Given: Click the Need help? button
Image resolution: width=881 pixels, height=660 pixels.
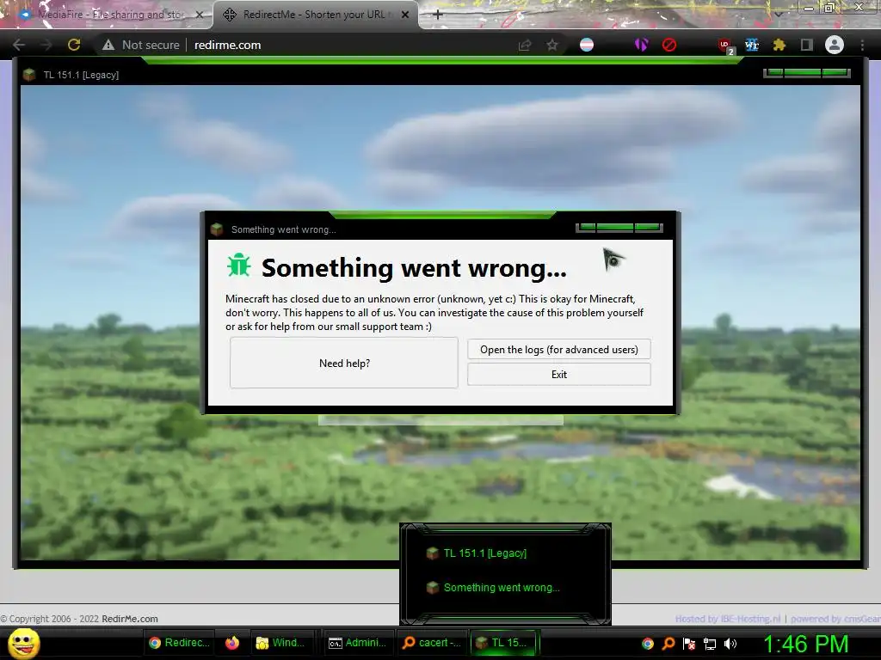Looking at the screenshot, I should point(344,364).
